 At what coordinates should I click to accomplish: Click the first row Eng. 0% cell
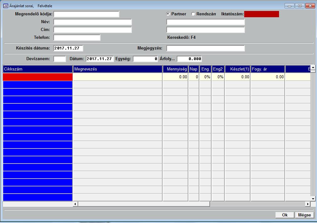click(x=205, y=77)
